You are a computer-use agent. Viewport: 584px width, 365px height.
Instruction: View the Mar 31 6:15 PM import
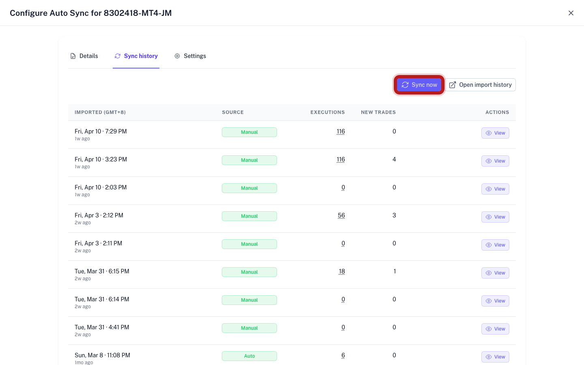[x=495, y=273]
